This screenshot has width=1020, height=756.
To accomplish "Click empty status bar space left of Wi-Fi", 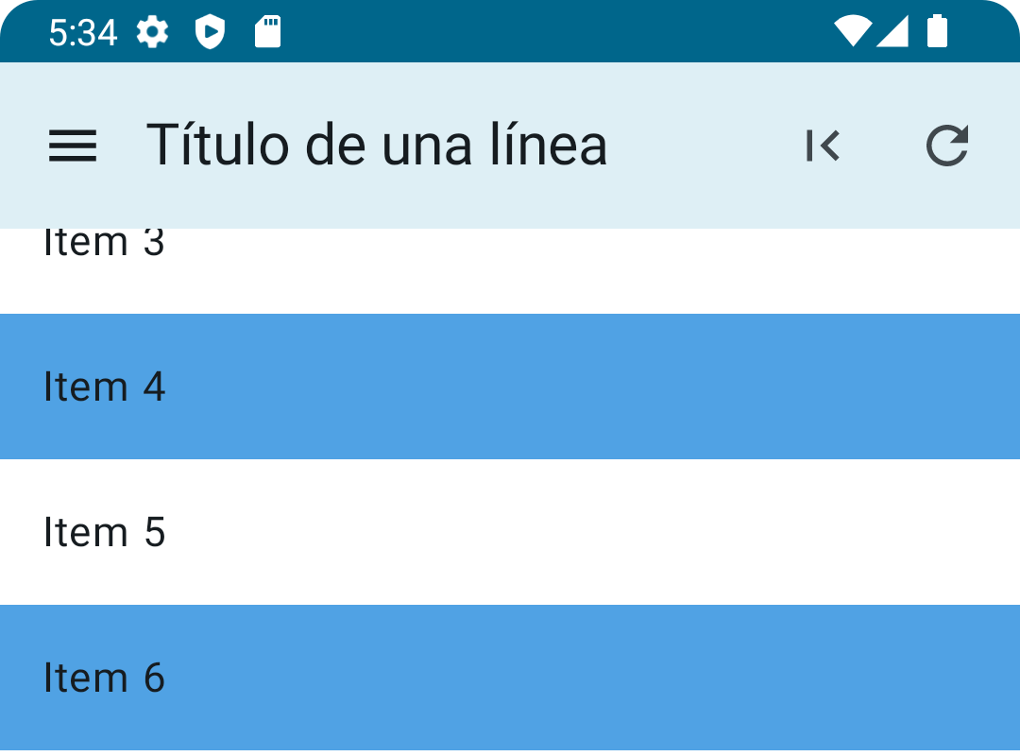I will pyautogui.click(x=567, y=32).
